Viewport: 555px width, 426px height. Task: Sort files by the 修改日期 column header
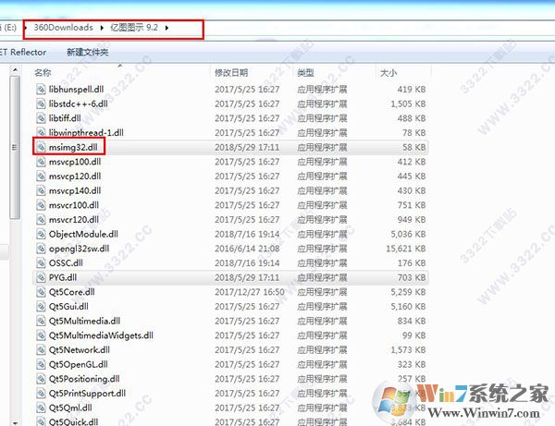click(x=231, y=73)
